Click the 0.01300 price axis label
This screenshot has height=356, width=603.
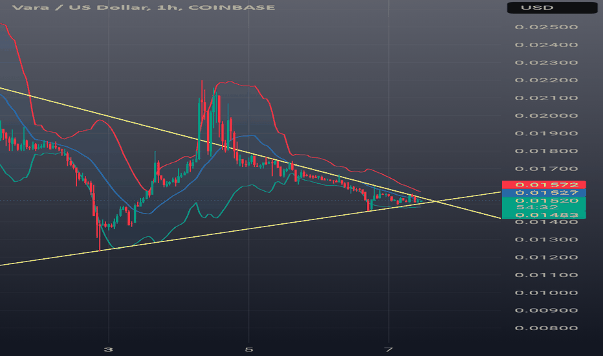tap(546, 239)
